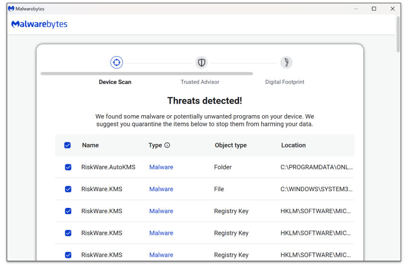This screenshot has width=409, height=265.
Task: Click the Malwarebytes title bar app icon
Action: pos(11,9)
